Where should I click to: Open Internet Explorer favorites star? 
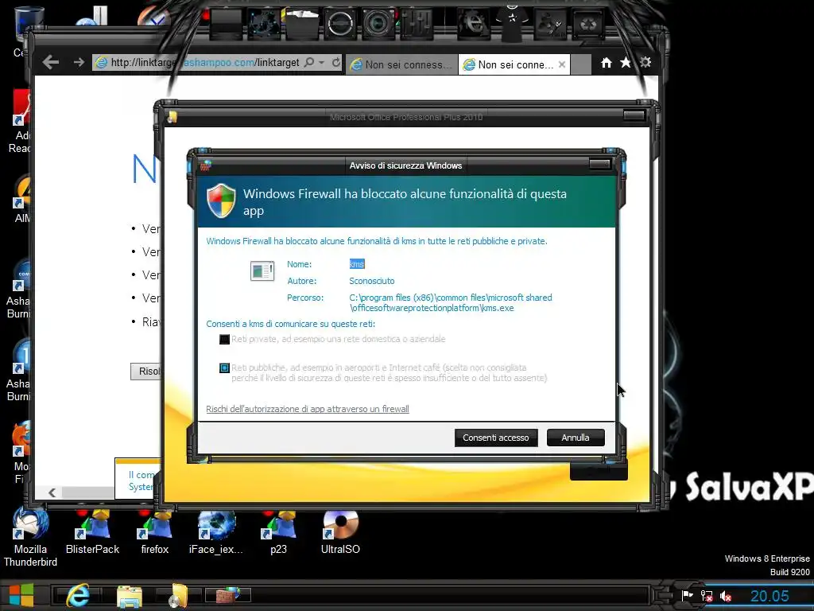626,63
